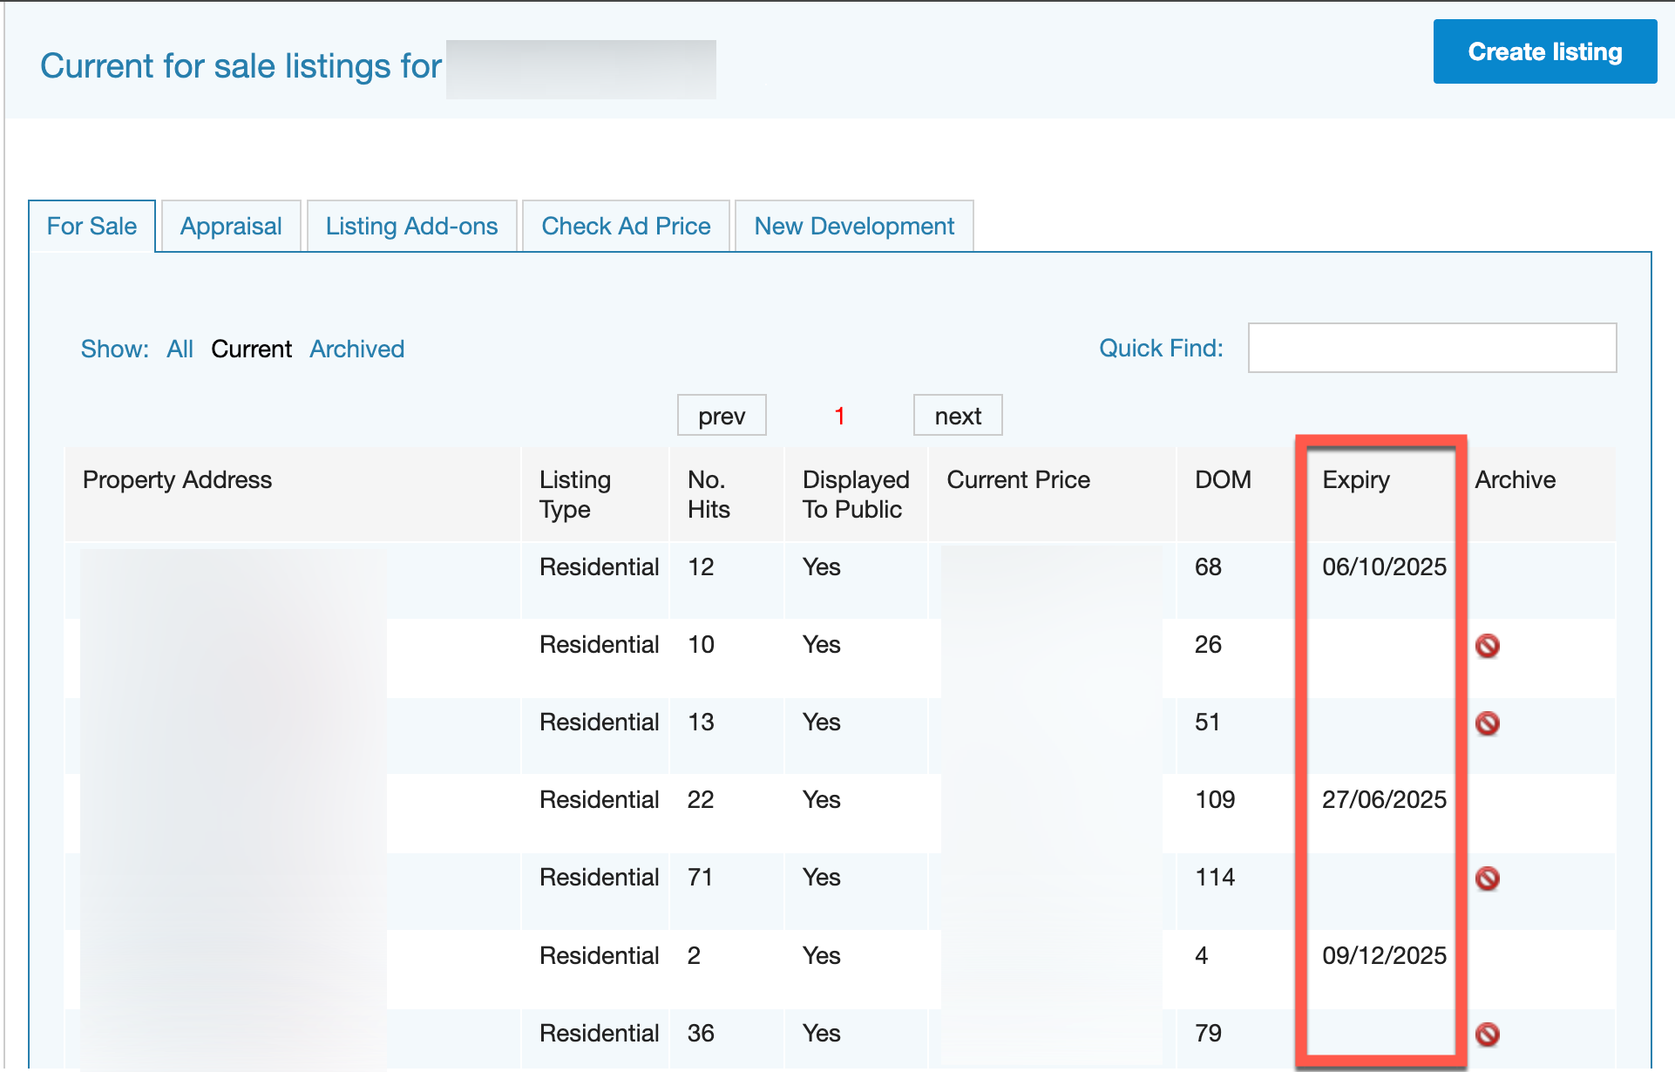This screenshot has height=1072, width=1675.
Task: Archive the listing with DOM of 51
Action: point(1488,723)
